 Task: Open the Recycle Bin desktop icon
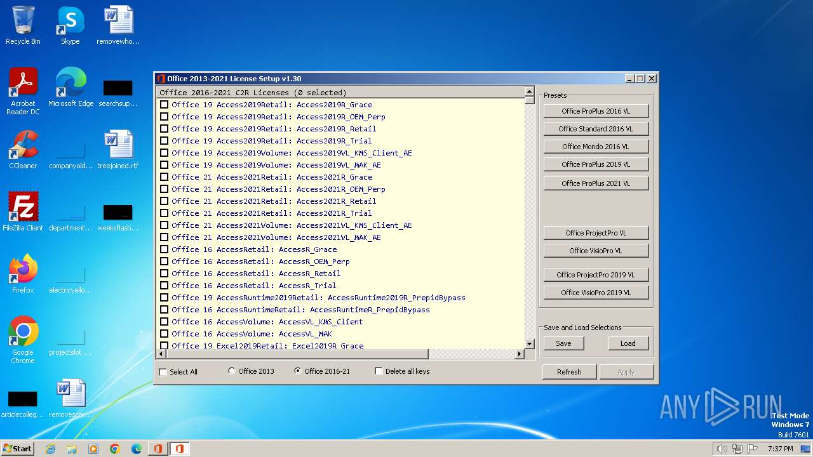coord(23,25)
